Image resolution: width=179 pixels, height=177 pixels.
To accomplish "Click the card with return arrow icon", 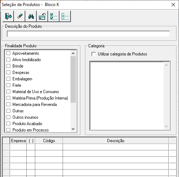I will point(42,16).
